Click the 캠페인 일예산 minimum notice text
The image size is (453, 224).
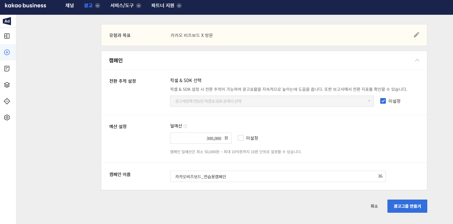pyautogui.click(x=236, y=152)
